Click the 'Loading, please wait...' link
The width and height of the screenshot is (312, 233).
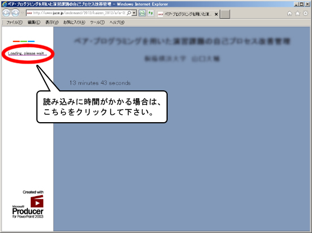pos(27,53)
